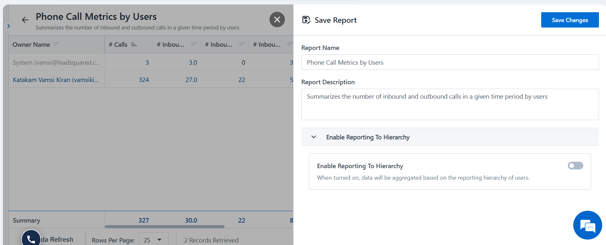Expand the left sidebar chevron
606x245 pixels.
(x=9, y=26)
